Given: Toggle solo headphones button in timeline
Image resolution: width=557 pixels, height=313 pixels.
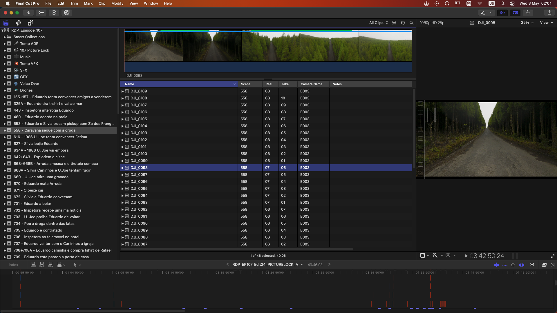Looking at the screenshot, I should tap(513, 265).
